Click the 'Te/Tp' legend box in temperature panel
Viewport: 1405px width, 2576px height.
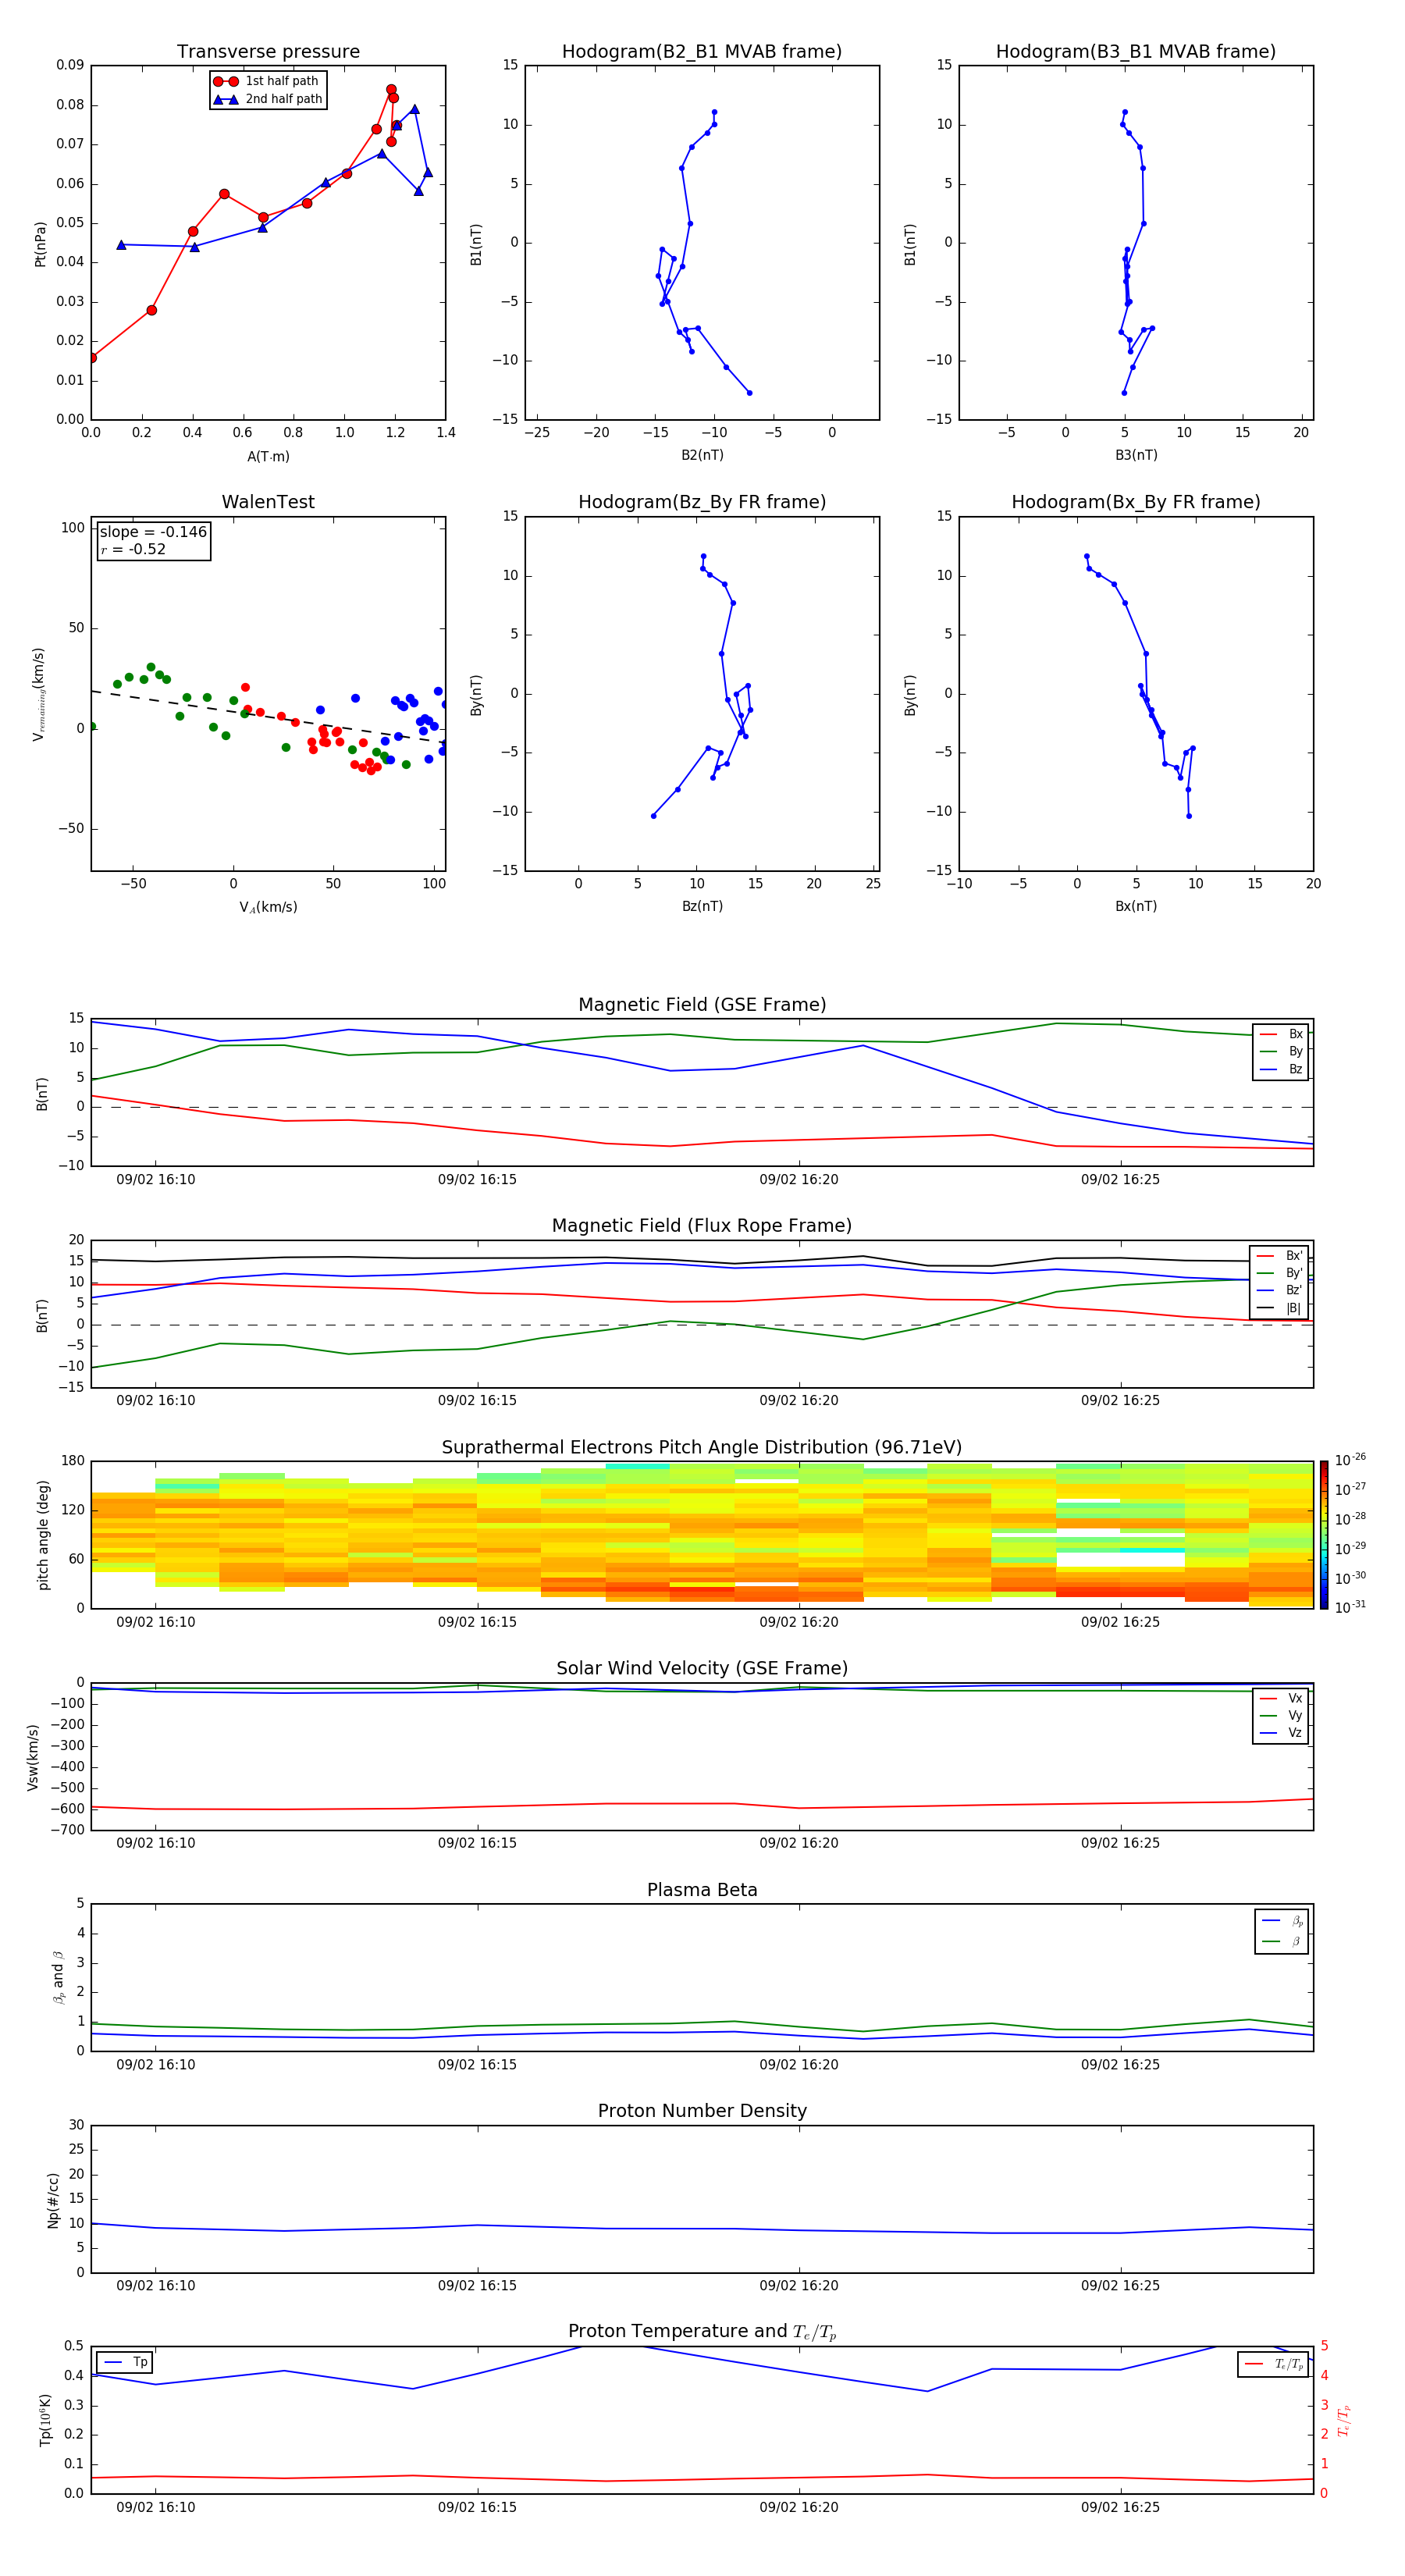click(x=1274, y=2364)
